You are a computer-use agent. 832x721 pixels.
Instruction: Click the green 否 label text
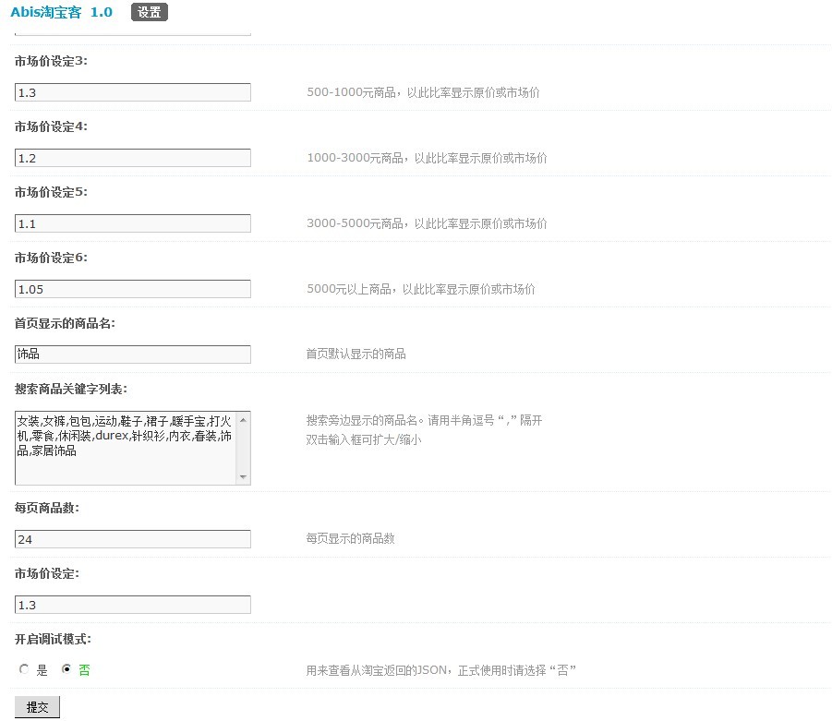tap(84, 671)
